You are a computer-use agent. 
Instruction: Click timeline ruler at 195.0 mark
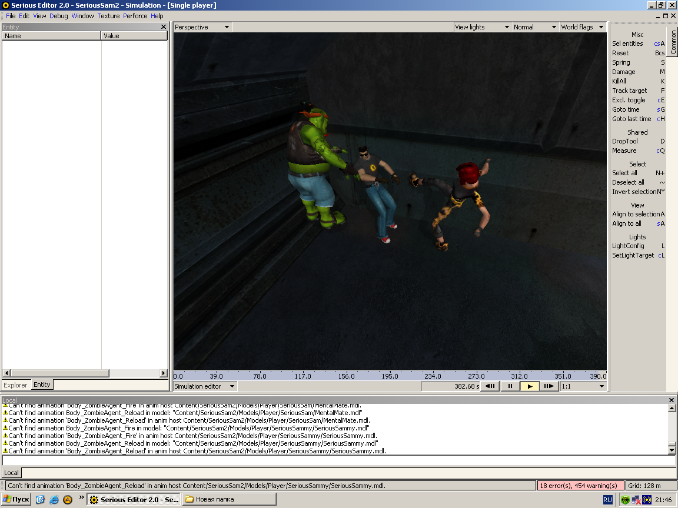(x=390, y=376)
